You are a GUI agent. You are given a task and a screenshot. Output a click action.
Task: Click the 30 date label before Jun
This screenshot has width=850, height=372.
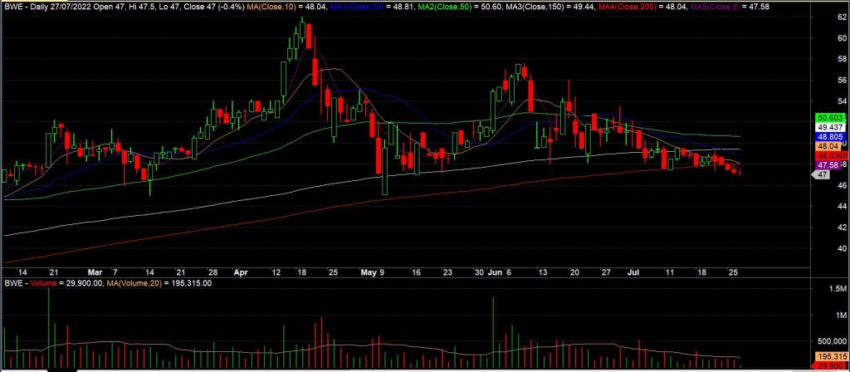pyautogui.click(x=479, y=272)
